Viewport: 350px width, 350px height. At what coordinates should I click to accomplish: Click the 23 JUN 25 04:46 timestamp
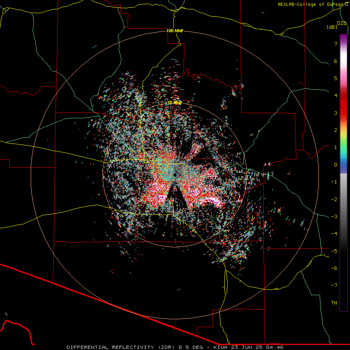[x=257, y=347]
